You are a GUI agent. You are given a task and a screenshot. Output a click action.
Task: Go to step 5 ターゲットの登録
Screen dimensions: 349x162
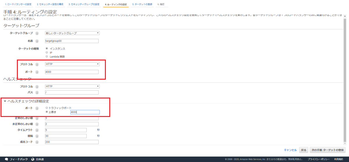pos(142,5)
